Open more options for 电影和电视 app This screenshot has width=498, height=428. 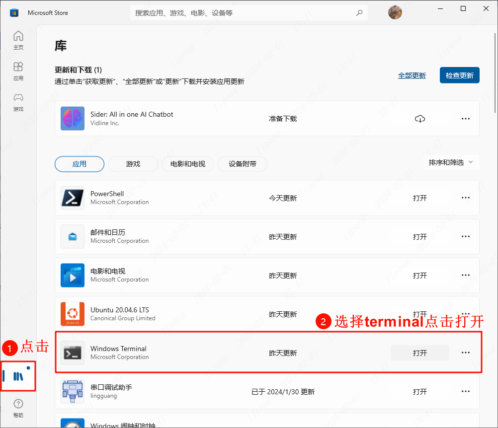466,275
